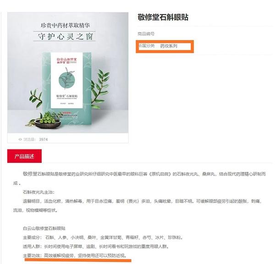Click the 敬修堂石斛眼贴 product title
The width and height of the screenshot is (275, 264).
163,17
